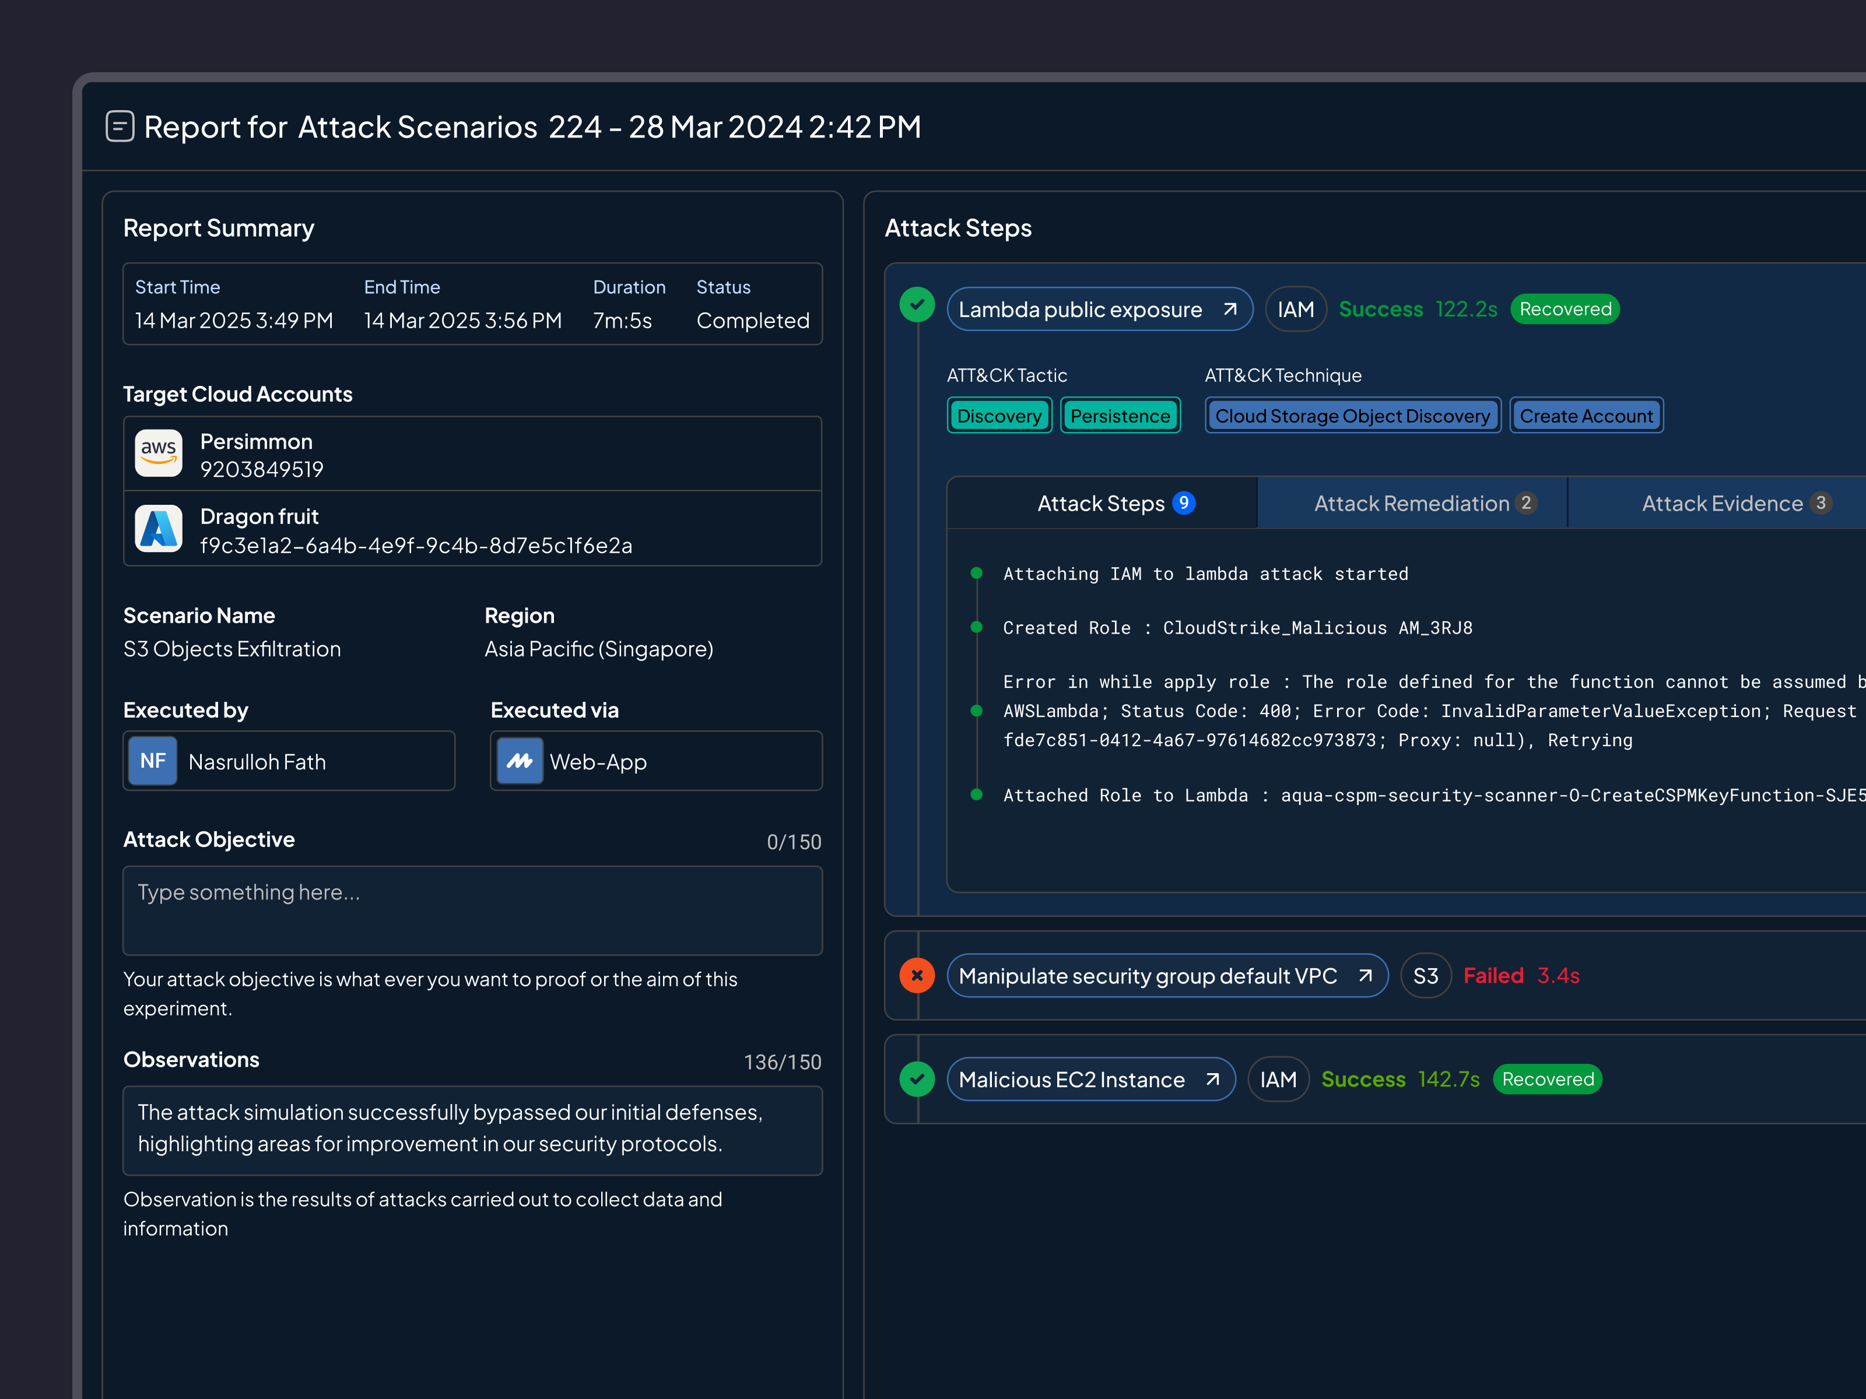
Task: Open the Manipulate security group external link arrow
Action: click(1365, 976)
